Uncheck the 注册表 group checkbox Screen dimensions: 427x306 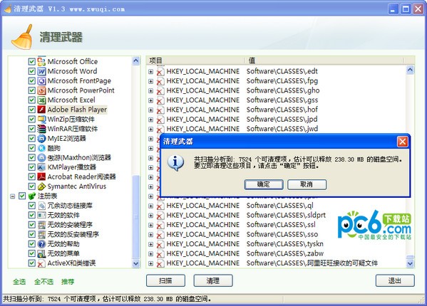(22, 196)
